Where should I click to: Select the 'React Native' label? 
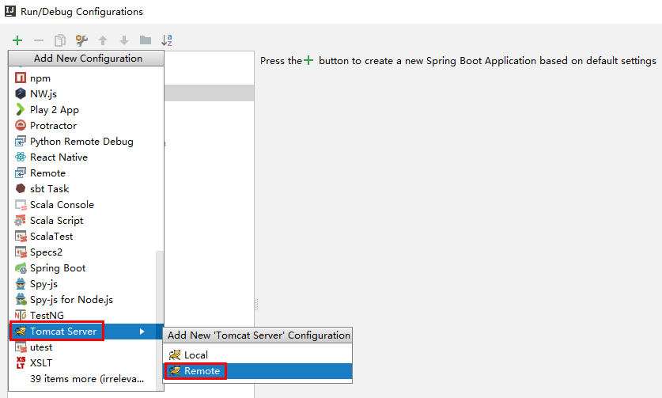[59, 157]
